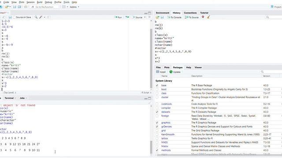Switch to the Environment tab
This screenshot has width=282, height=158.
(x=163, y=13)
